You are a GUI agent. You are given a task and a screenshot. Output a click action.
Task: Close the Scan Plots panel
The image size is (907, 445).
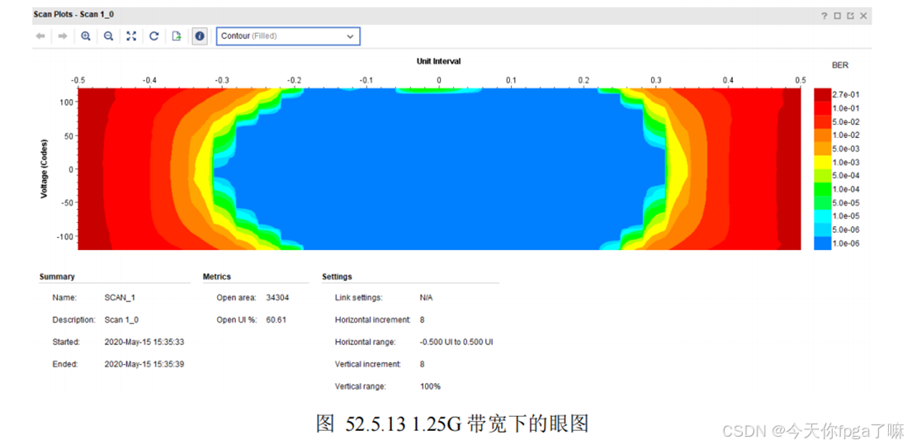click(863, 17)
